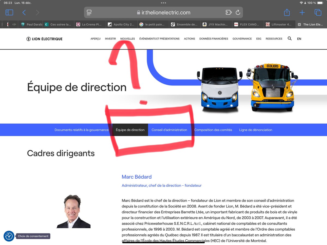This screenshot has width=327, height=245.
Task: Close The Lion Ele tab
Action: point(299,24)
